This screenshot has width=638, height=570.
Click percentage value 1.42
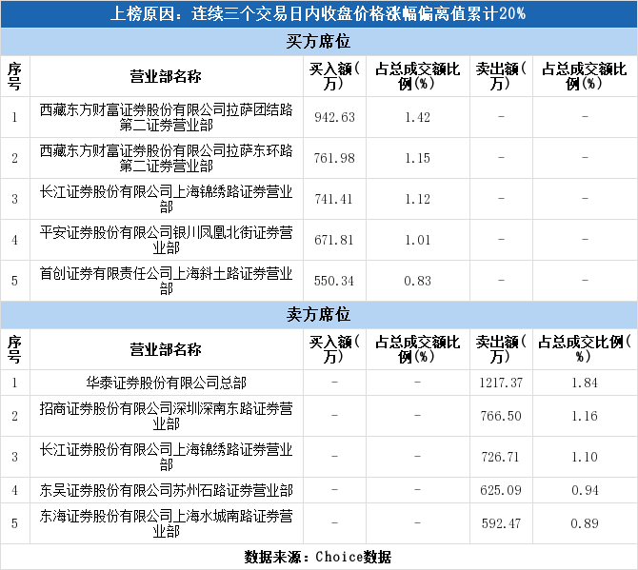[417, 117]
